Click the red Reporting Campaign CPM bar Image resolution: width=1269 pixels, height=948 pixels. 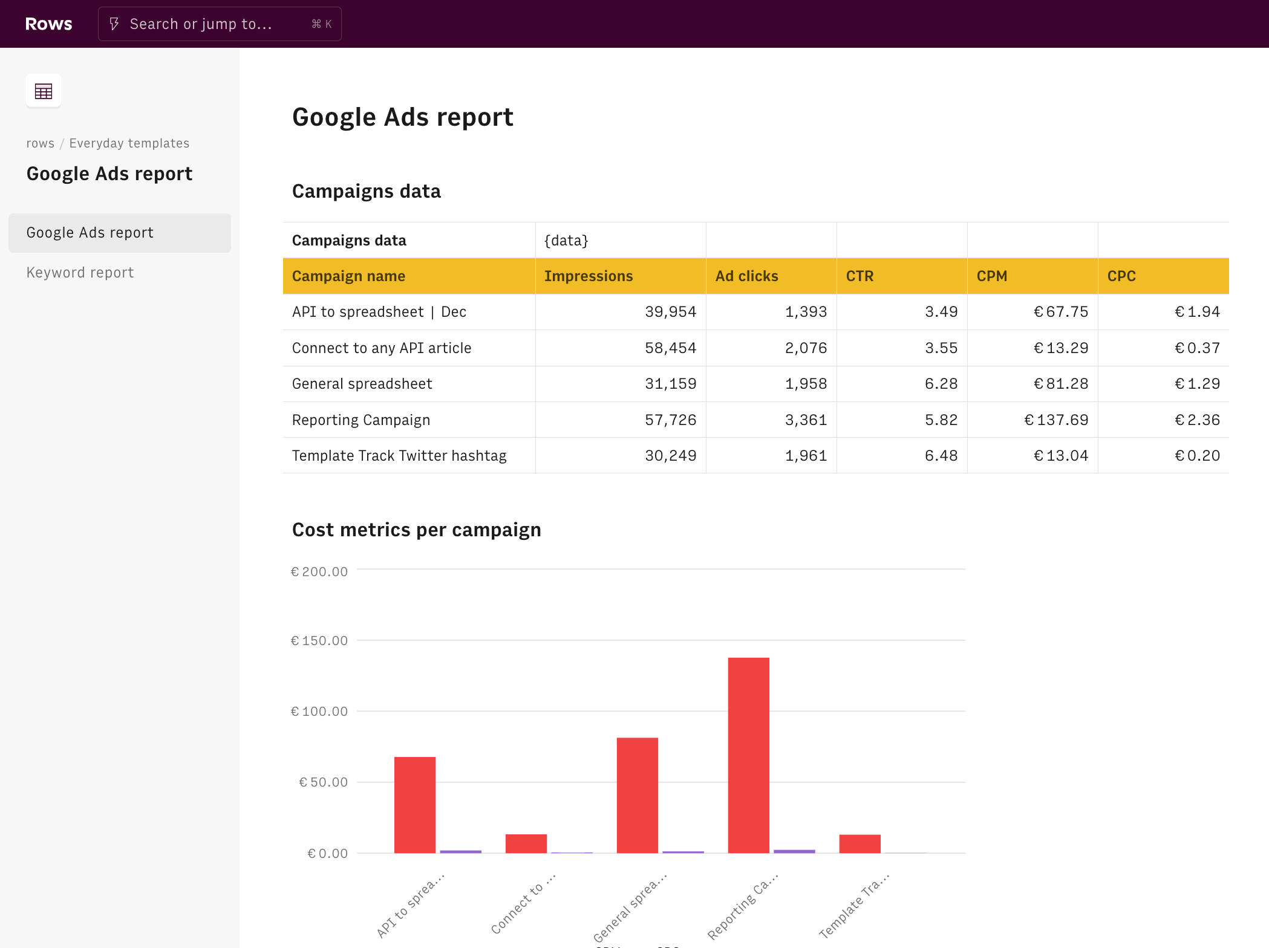[748, 755]
